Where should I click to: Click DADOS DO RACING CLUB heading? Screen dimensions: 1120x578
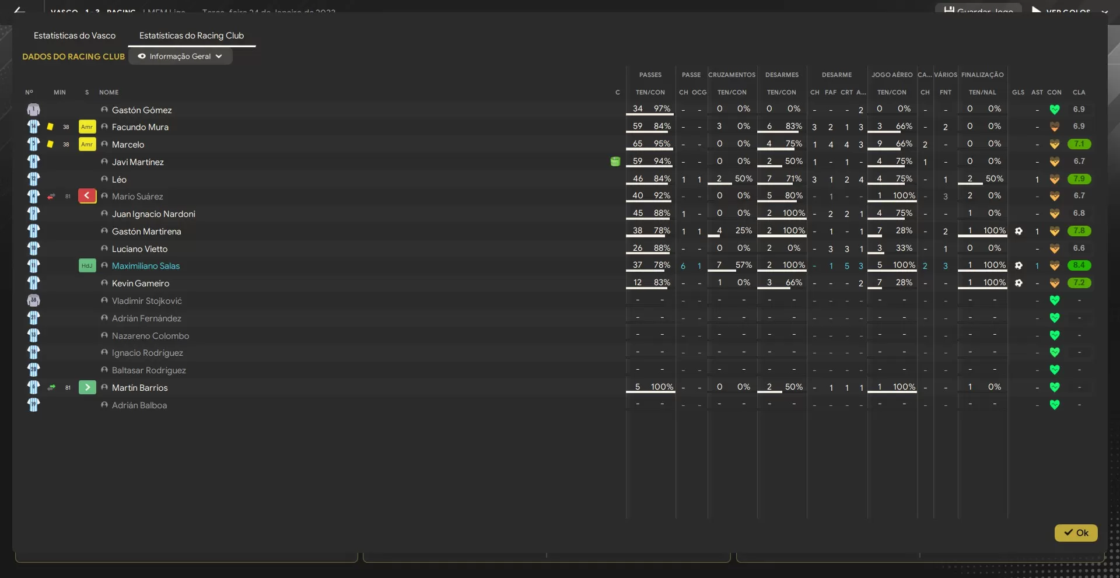pos(73,57)
